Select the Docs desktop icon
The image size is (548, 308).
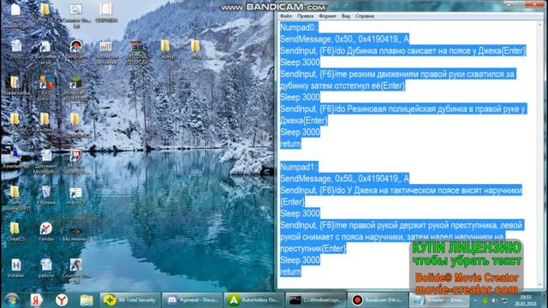point(15,50)
